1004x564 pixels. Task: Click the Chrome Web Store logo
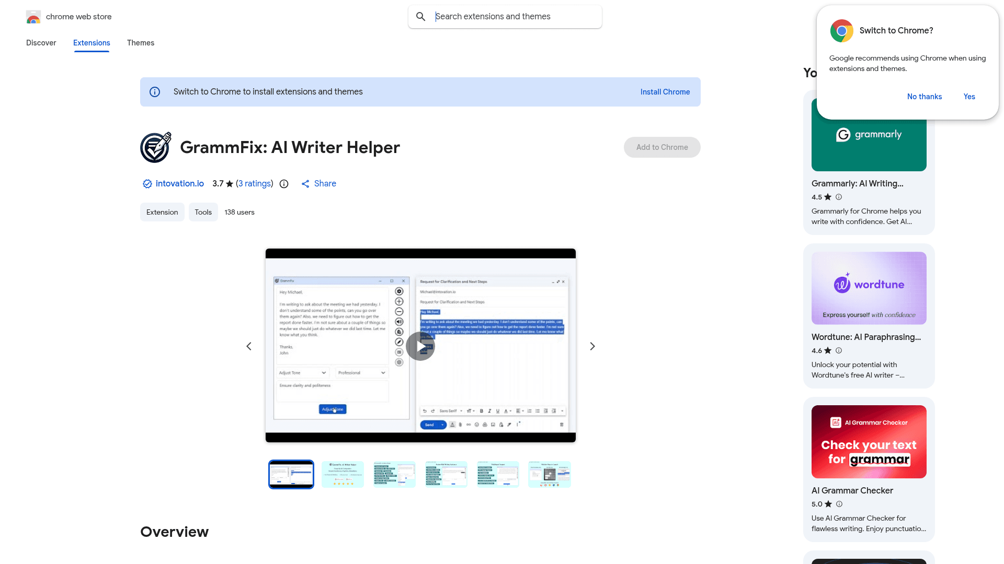point(33,17)
